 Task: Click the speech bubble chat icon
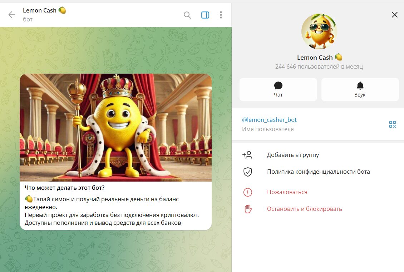[278, 85]
